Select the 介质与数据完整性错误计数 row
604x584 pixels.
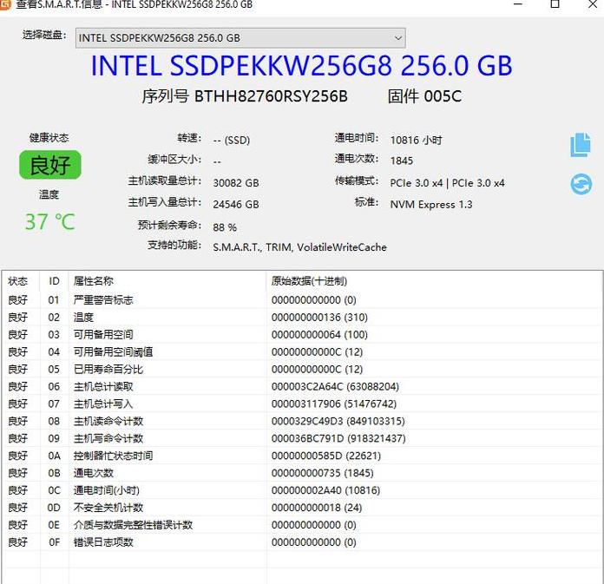(x=302, y=525)
